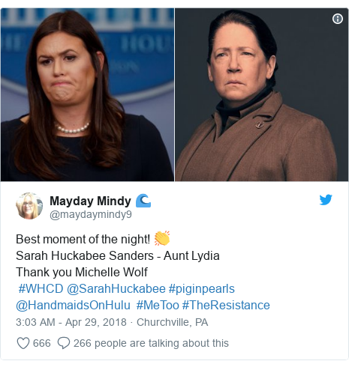Open the @SarahHuckabee mention
This screenshot has height=367, width=349.
click(x=116, y=289)
